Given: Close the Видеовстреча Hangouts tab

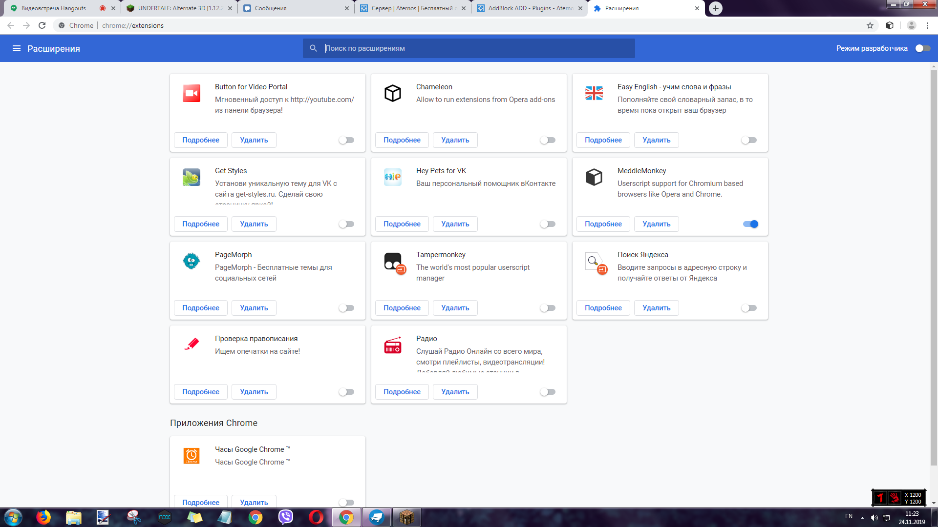Looking at the screenshot, I should (x=113, y=8).
